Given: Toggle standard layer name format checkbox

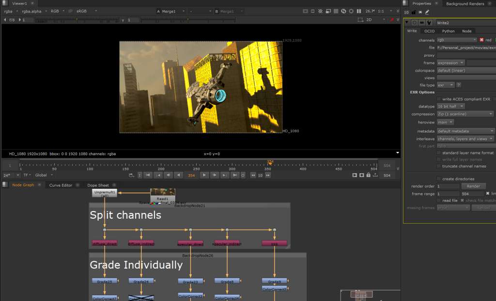Looking at the screenshot, I should click(439, 153).
